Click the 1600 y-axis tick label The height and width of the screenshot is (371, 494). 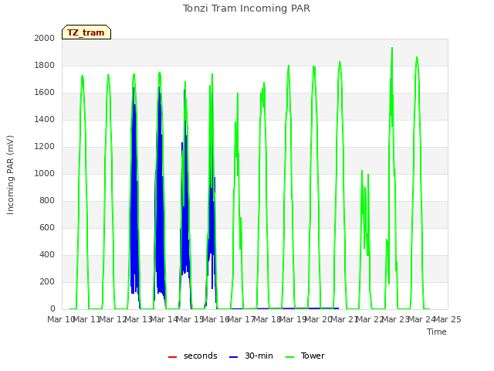(45, 93)
